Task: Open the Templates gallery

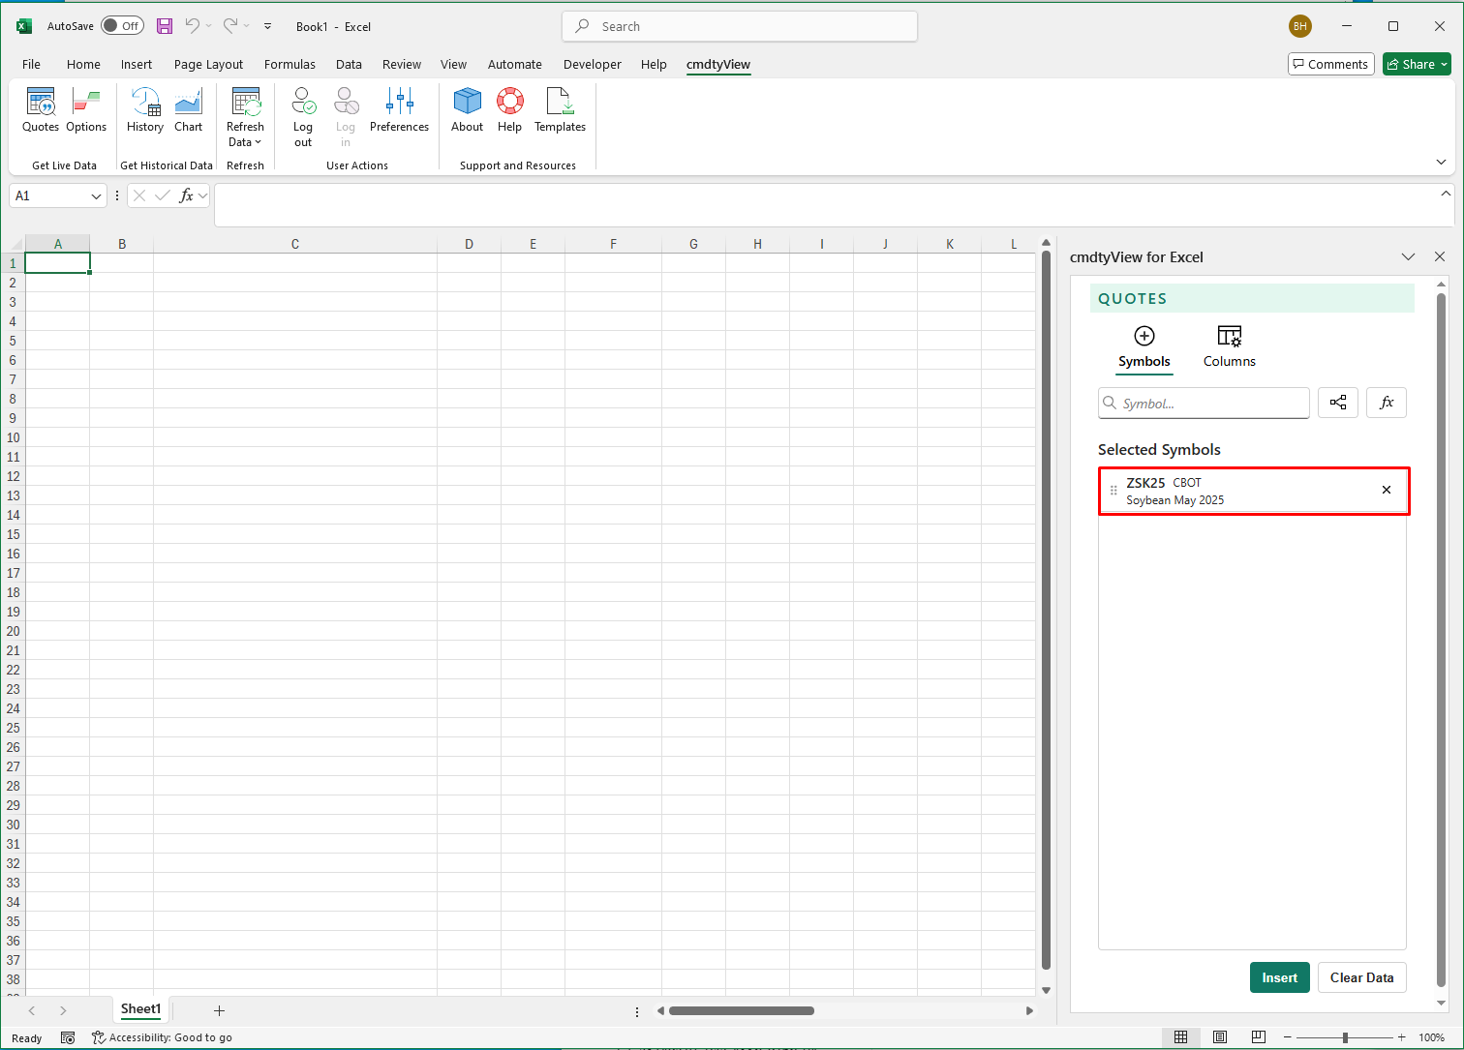Action: 560,110
